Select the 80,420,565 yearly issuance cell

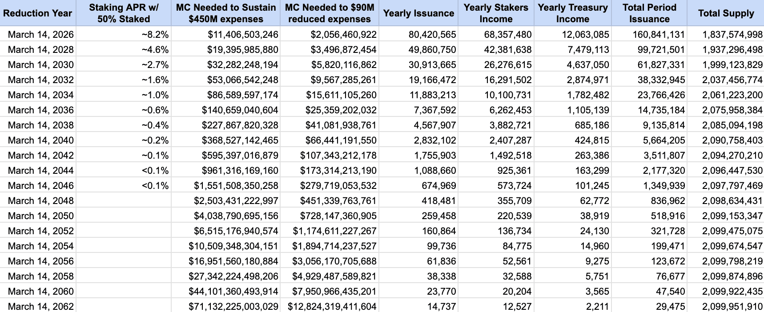(x=432, y=35)
